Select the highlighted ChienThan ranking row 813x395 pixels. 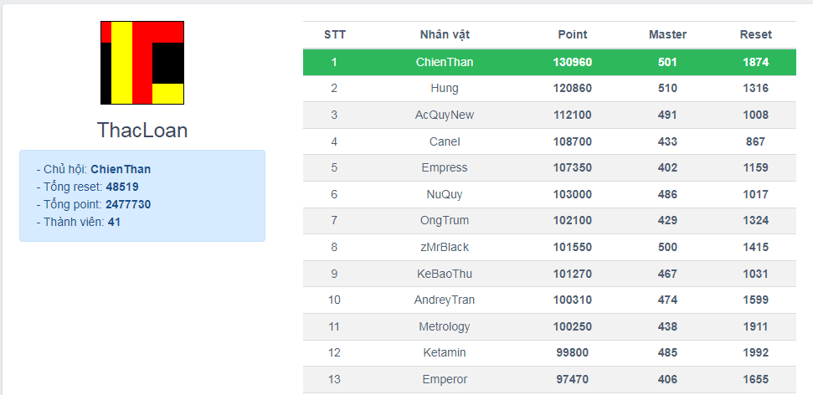click(x=549, y=62)
